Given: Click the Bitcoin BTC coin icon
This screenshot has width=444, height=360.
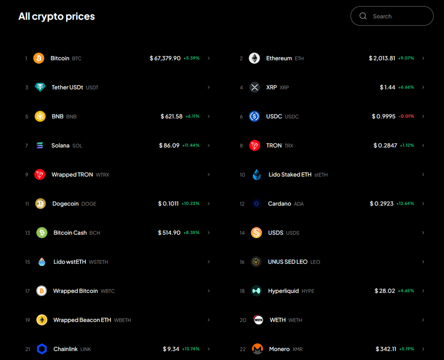Looking at the screenshot, I should pos(38,58).
